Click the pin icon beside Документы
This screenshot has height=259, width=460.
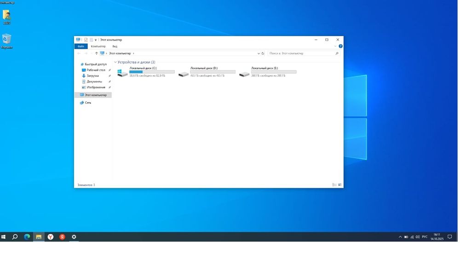(x=110, y=81)
